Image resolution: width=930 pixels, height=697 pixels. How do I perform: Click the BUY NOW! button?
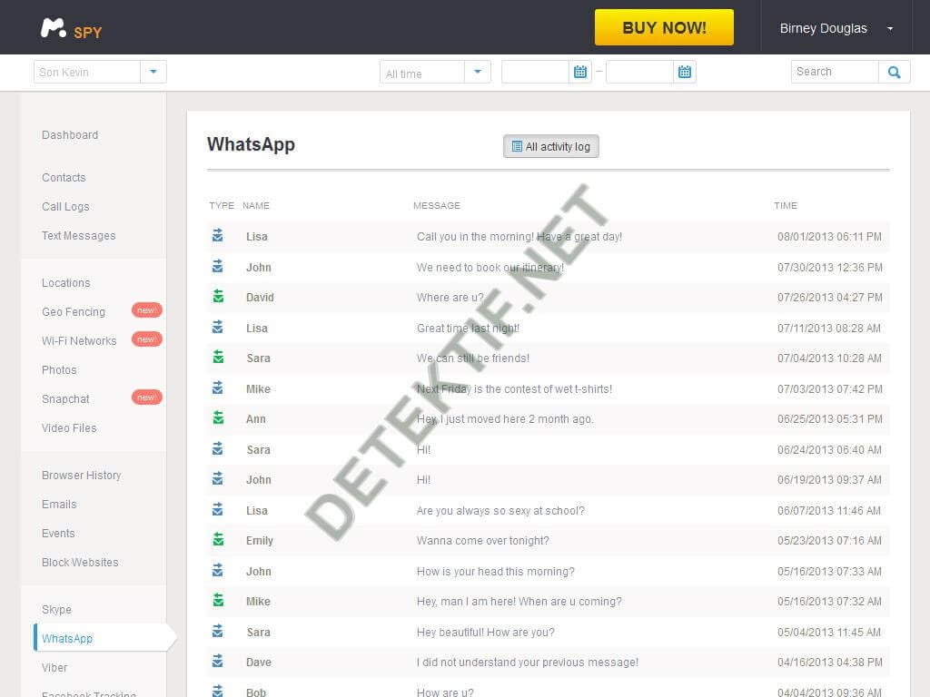click(664, 27)
